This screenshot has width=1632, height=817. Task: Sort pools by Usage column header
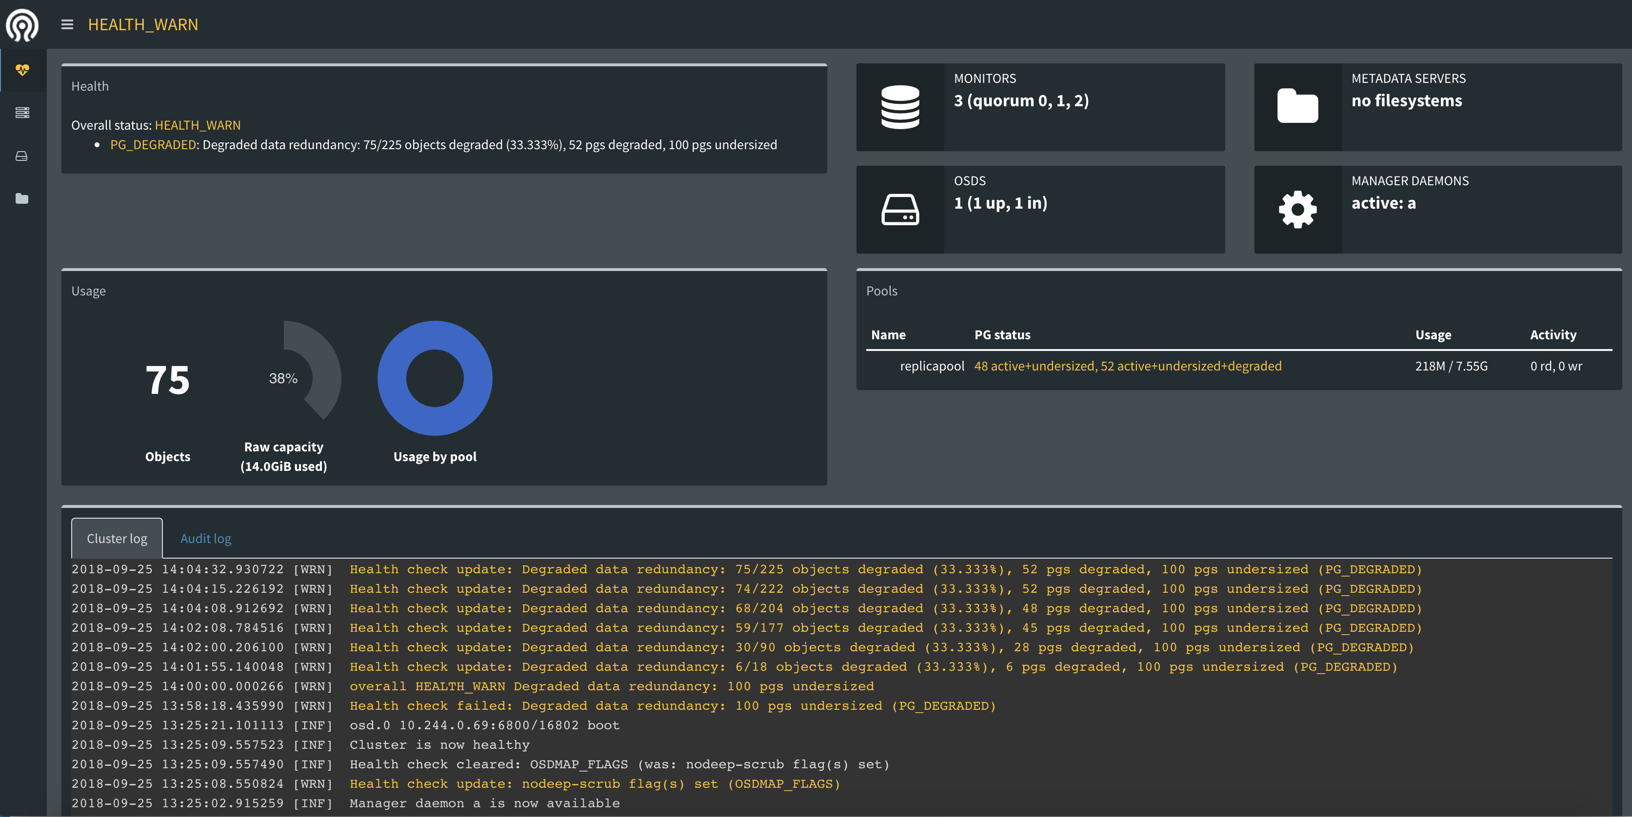tap(1433, 335)
